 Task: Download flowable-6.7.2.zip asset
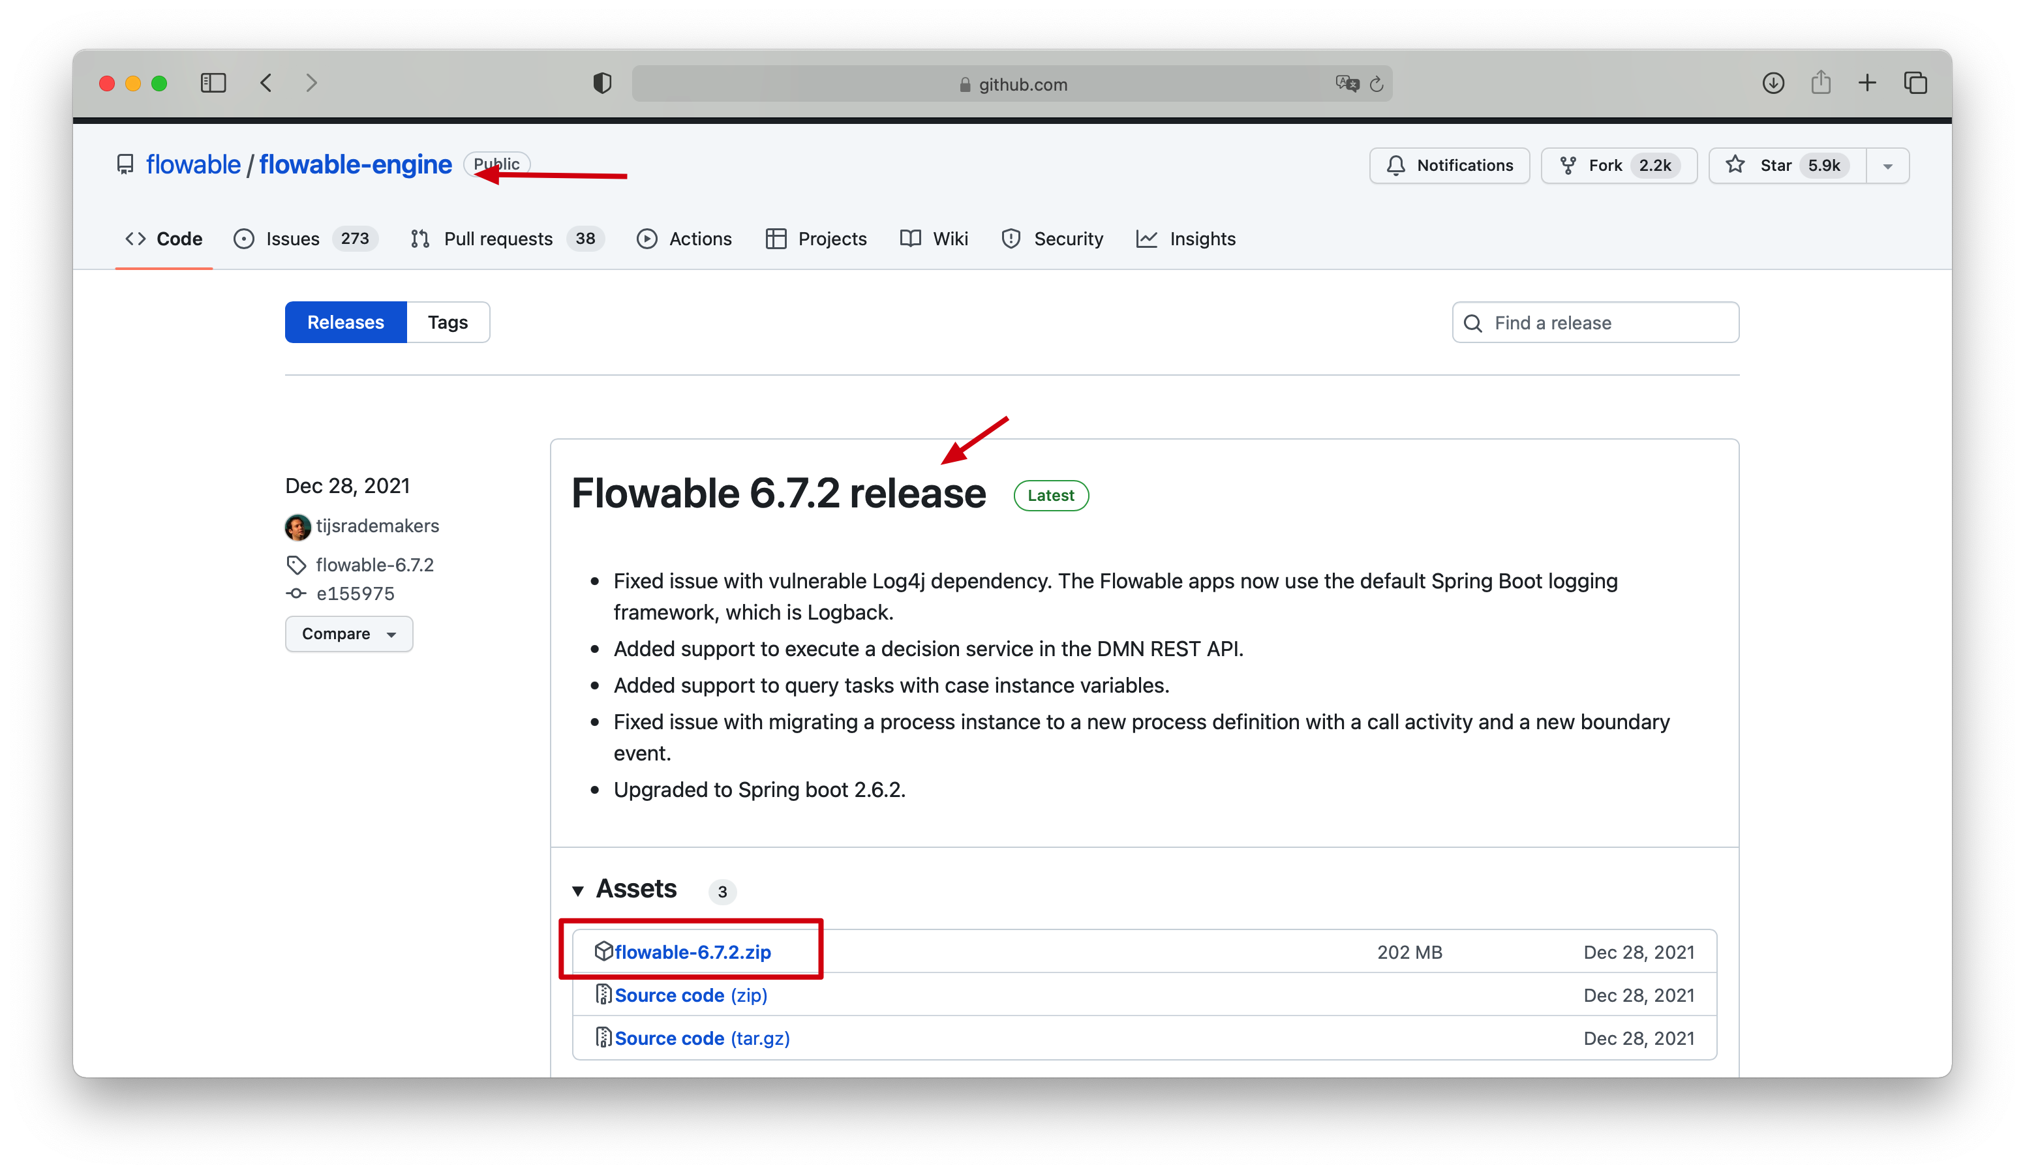click(692, 952)
